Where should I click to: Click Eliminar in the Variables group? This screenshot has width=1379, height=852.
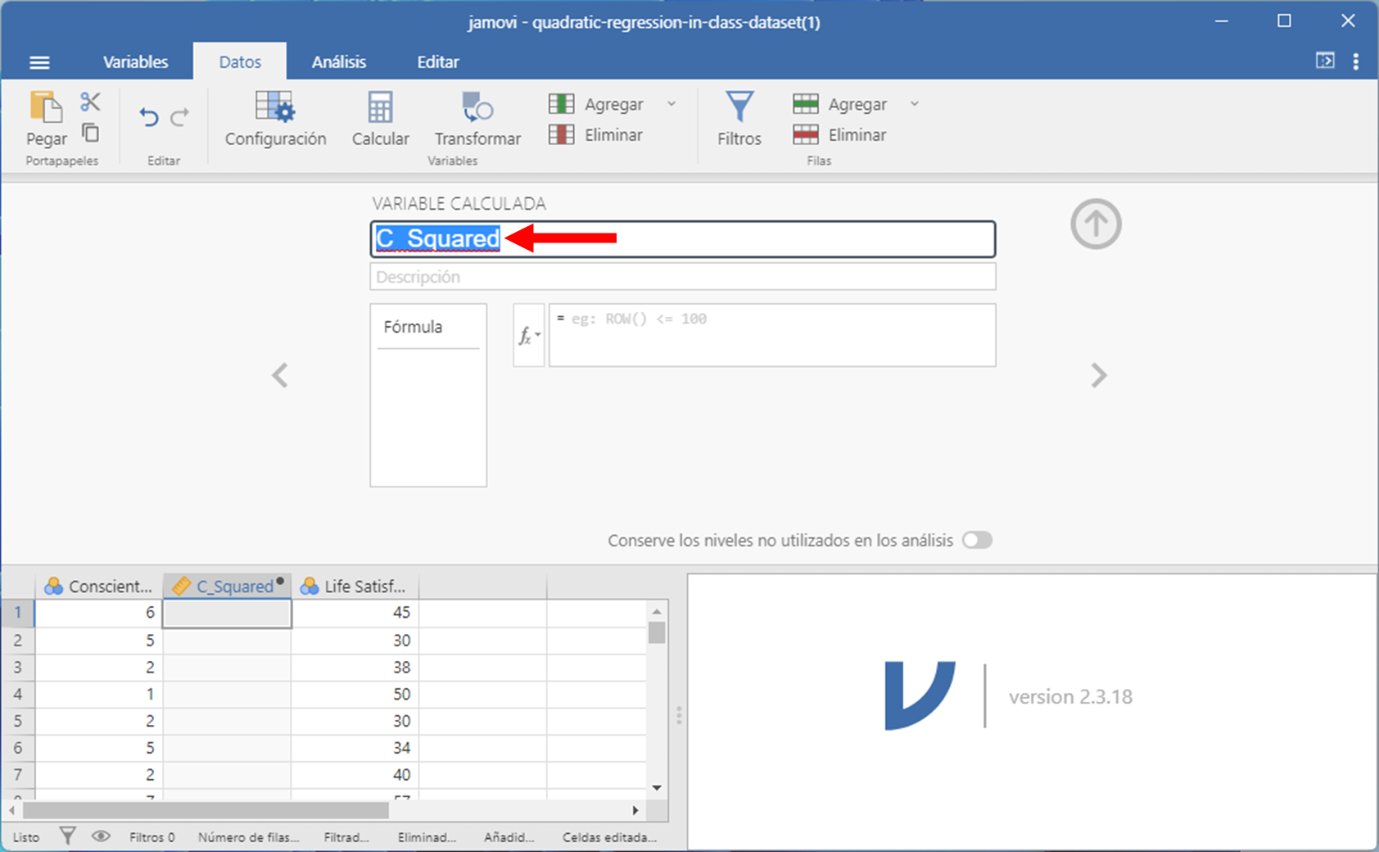[596, 135]
